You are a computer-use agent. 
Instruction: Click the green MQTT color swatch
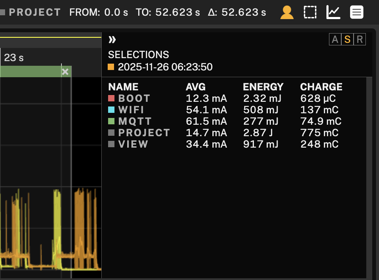point(111,121)
